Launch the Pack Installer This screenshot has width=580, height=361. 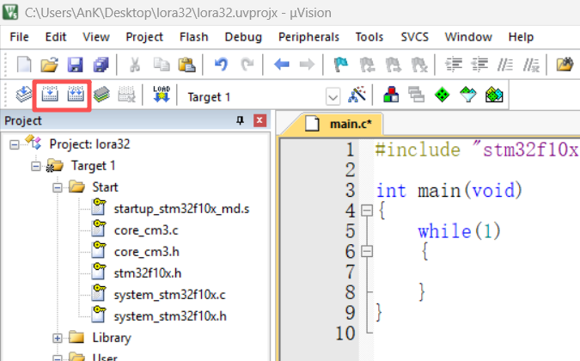[494, 95]
